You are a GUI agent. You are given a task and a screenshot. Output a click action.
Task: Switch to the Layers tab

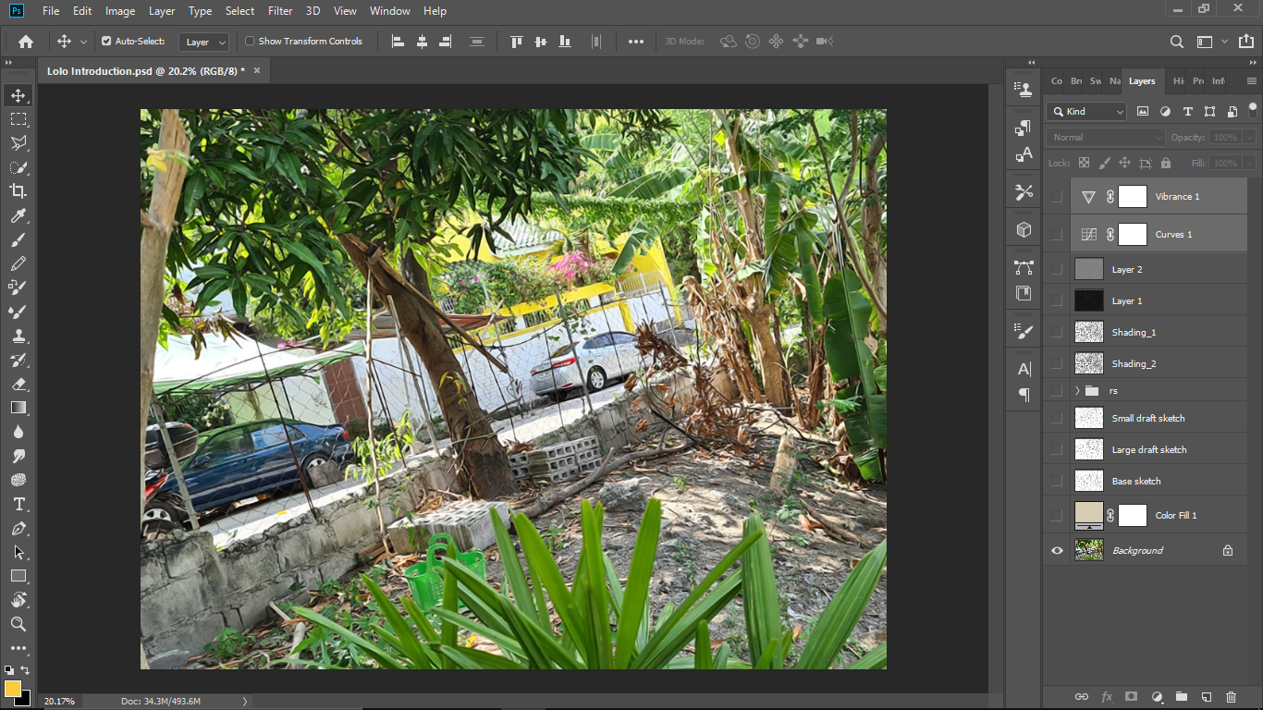point(1142,81)
